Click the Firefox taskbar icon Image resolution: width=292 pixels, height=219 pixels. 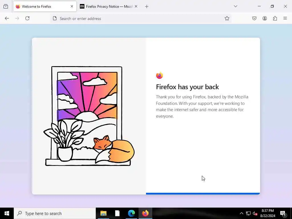pos(145,213)
